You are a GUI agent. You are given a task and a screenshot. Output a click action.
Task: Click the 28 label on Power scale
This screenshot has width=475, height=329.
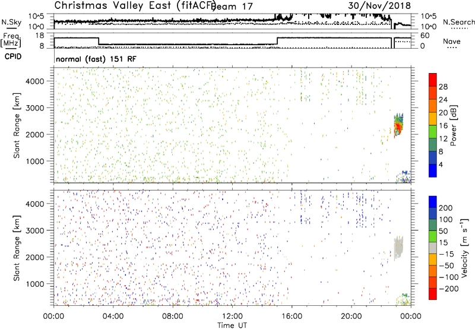click(443, 87)
